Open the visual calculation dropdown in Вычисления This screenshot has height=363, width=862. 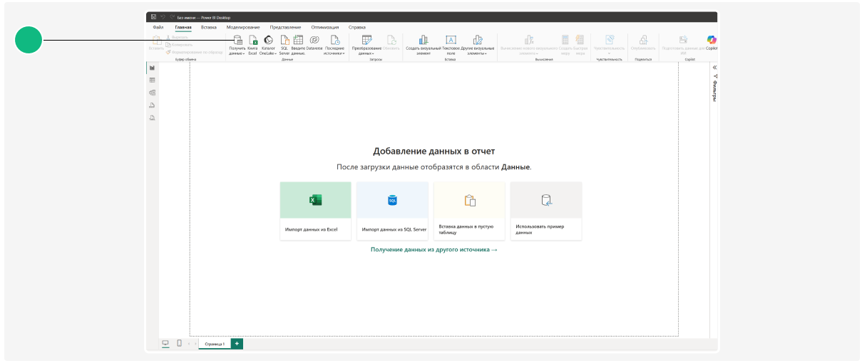(528, 45)
